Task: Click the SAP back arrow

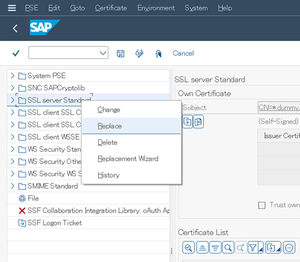Action: pos(15,28)
